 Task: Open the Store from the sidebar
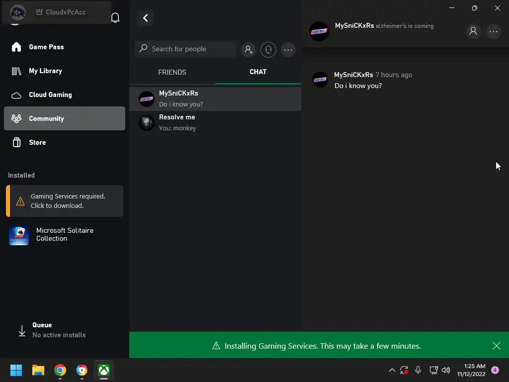(65, 142)
